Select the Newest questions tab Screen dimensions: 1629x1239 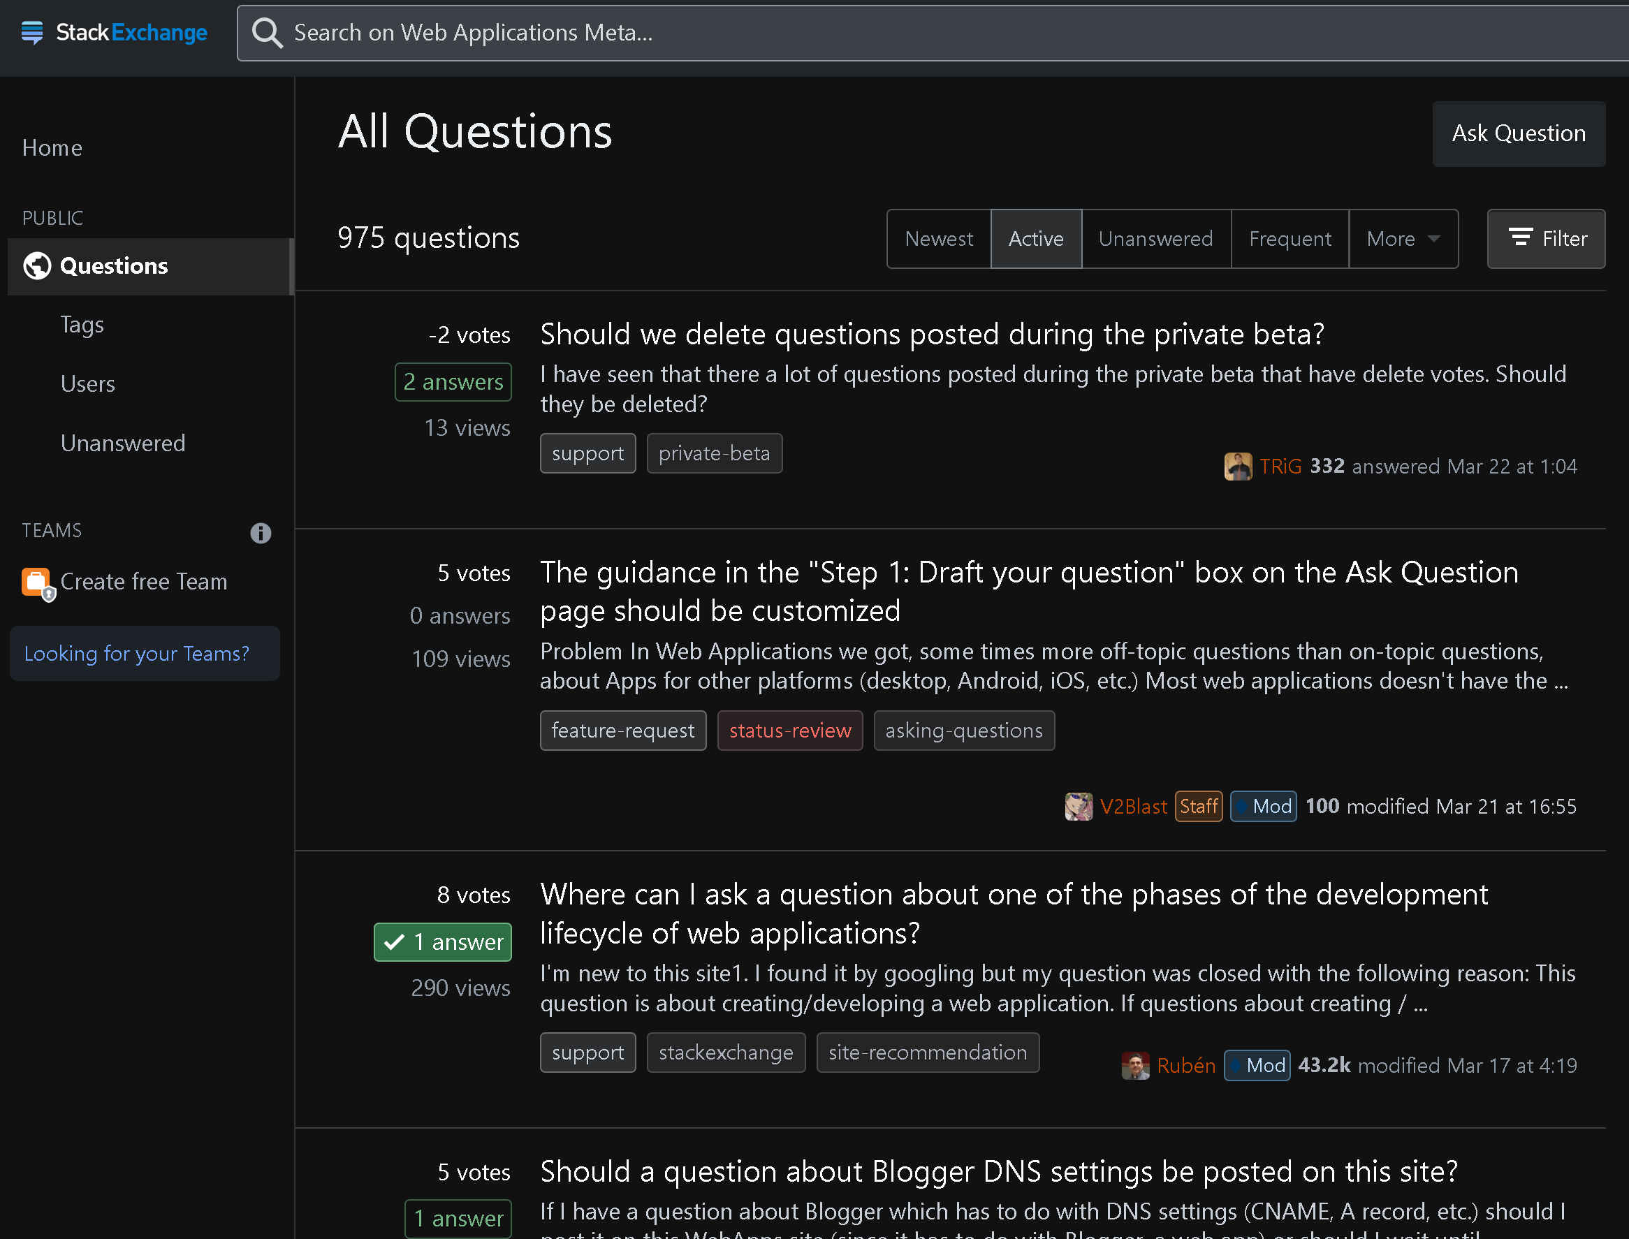(x=939, y=238)
